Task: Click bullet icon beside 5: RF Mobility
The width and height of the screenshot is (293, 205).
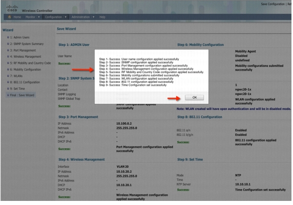Action: (8, 63)
